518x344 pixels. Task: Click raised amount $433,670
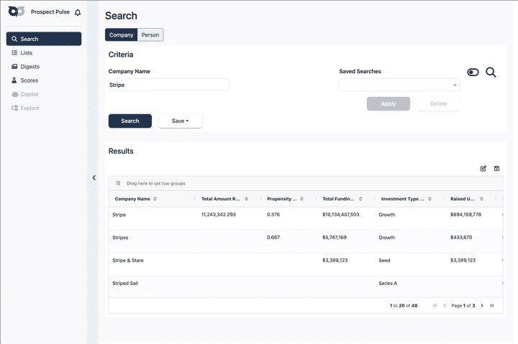(461, 238)
